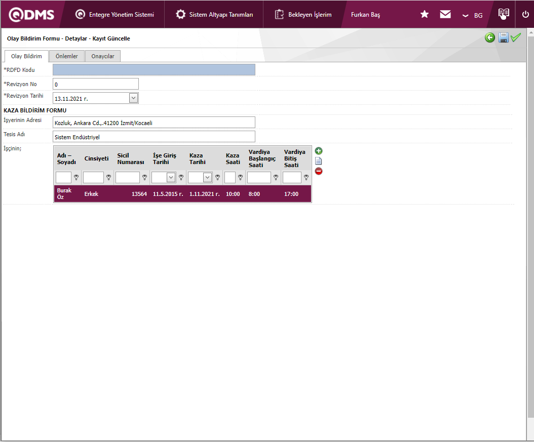Click the power logout icon
This screenshot has height=442, width=534.
[x=525, y=14]
